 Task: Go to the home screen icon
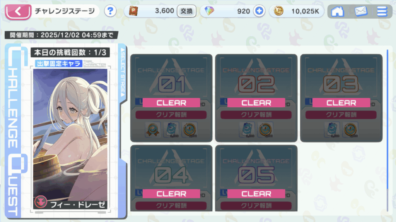coord(337,11)
